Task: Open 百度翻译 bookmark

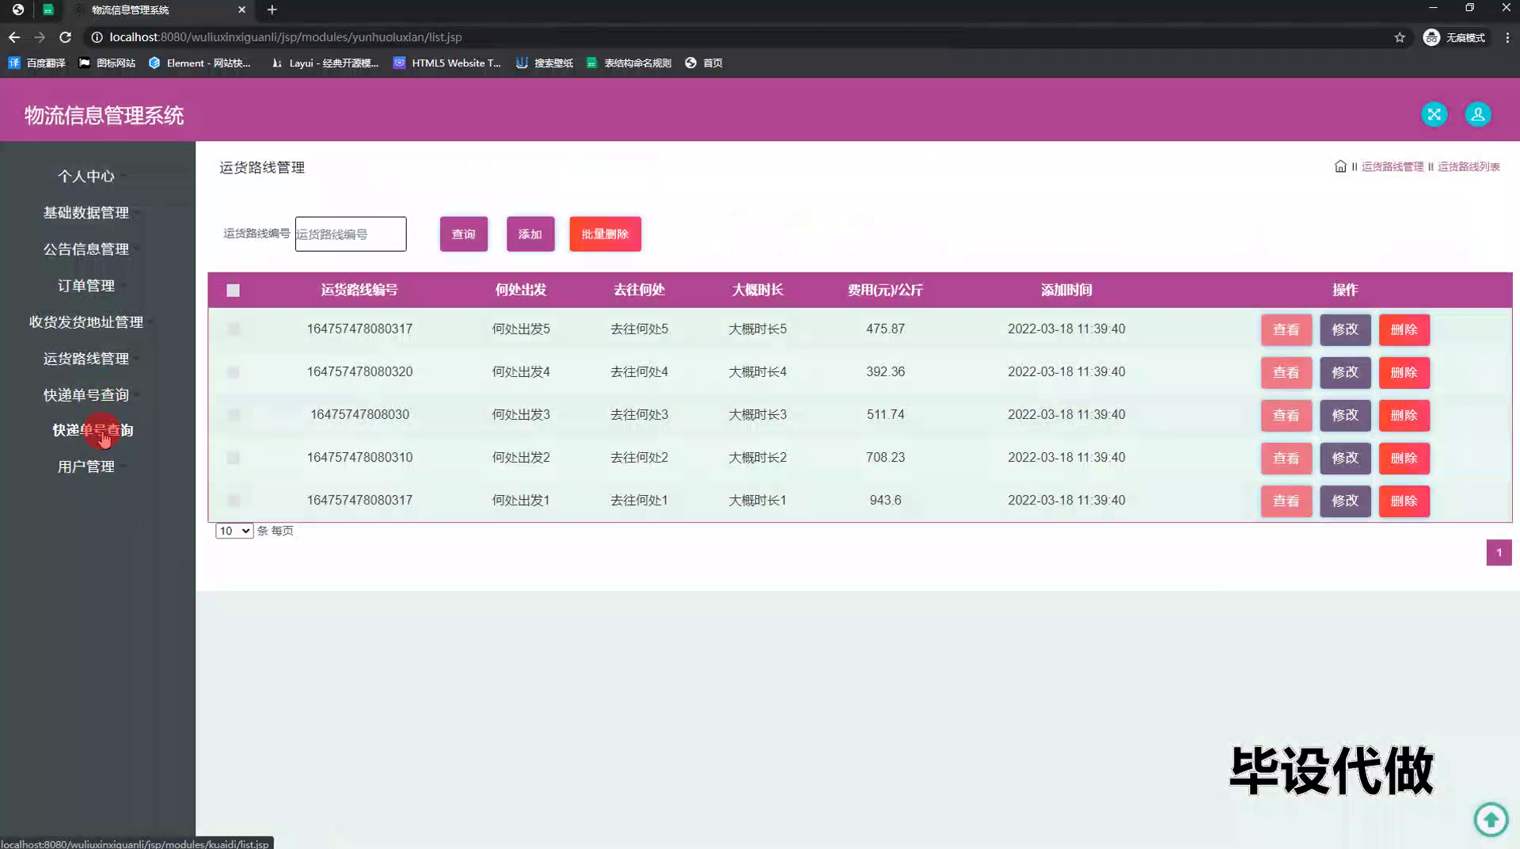Action: tap(36, 63)
